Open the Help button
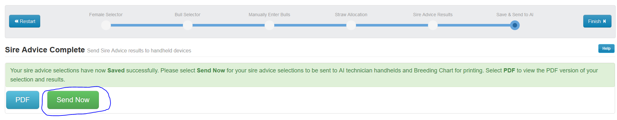This screenshot has width=617, height=120. point(606,49)
